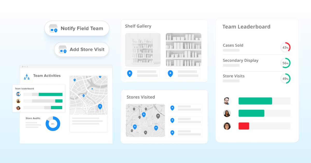This screenshot has width=311, height=163.
Task: Click the bottom location pin in Stores Visited list
Action: 172,133
